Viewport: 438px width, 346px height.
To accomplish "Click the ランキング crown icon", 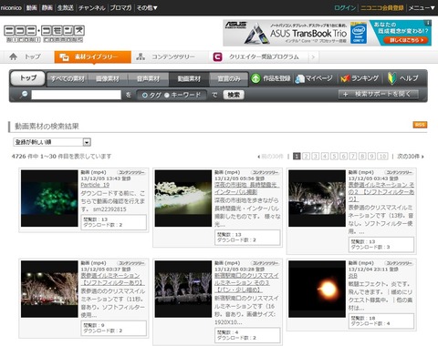I will pos(345,78).
